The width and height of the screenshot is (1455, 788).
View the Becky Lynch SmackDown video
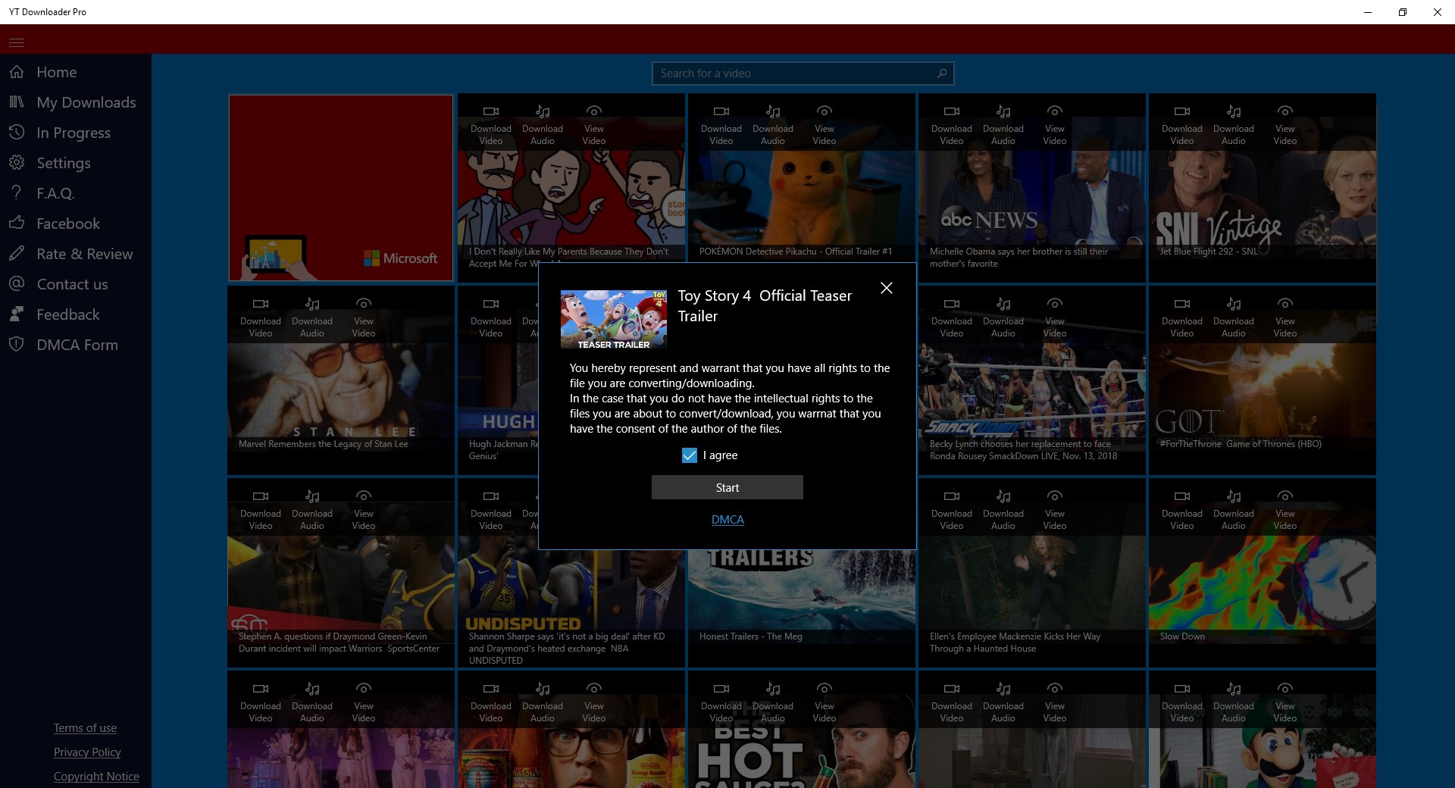pyautogui.click(x=1055, y=317)
